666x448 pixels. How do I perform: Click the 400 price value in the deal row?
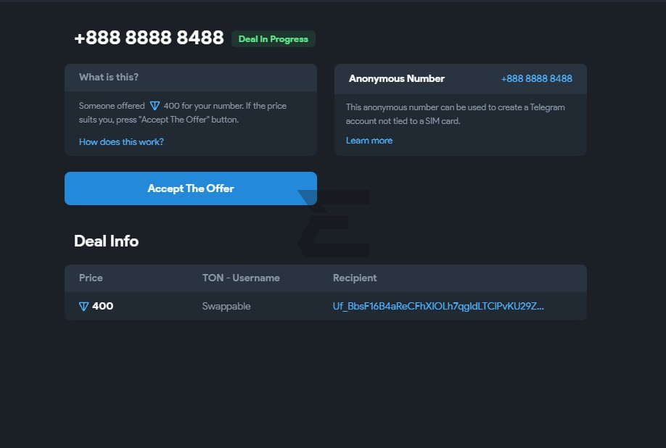tap(102, 306)
